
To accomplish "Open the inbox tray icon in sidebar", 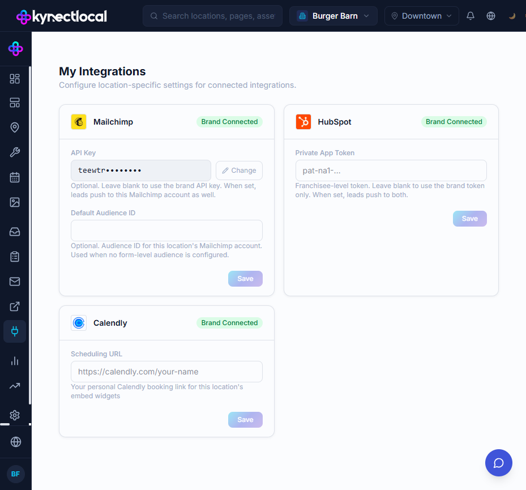I will click(x=15, y=232).
